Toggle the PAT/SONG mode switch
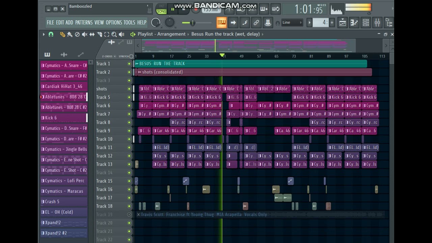The width and height of the screenshot is (432, 243). [x=161, y=9]
